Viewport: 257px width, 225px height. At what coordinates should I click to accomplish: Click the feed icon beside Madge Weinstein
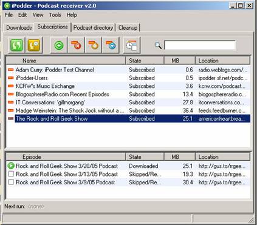[11, 110]
